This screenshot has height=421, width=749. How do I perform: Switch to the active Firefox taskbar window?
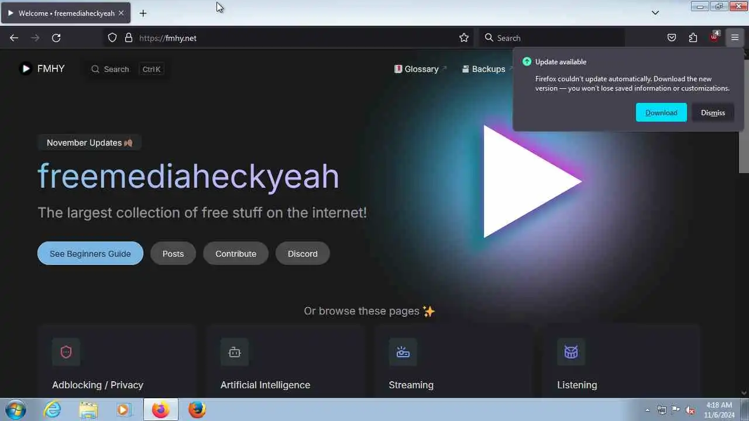click(160, 410)
